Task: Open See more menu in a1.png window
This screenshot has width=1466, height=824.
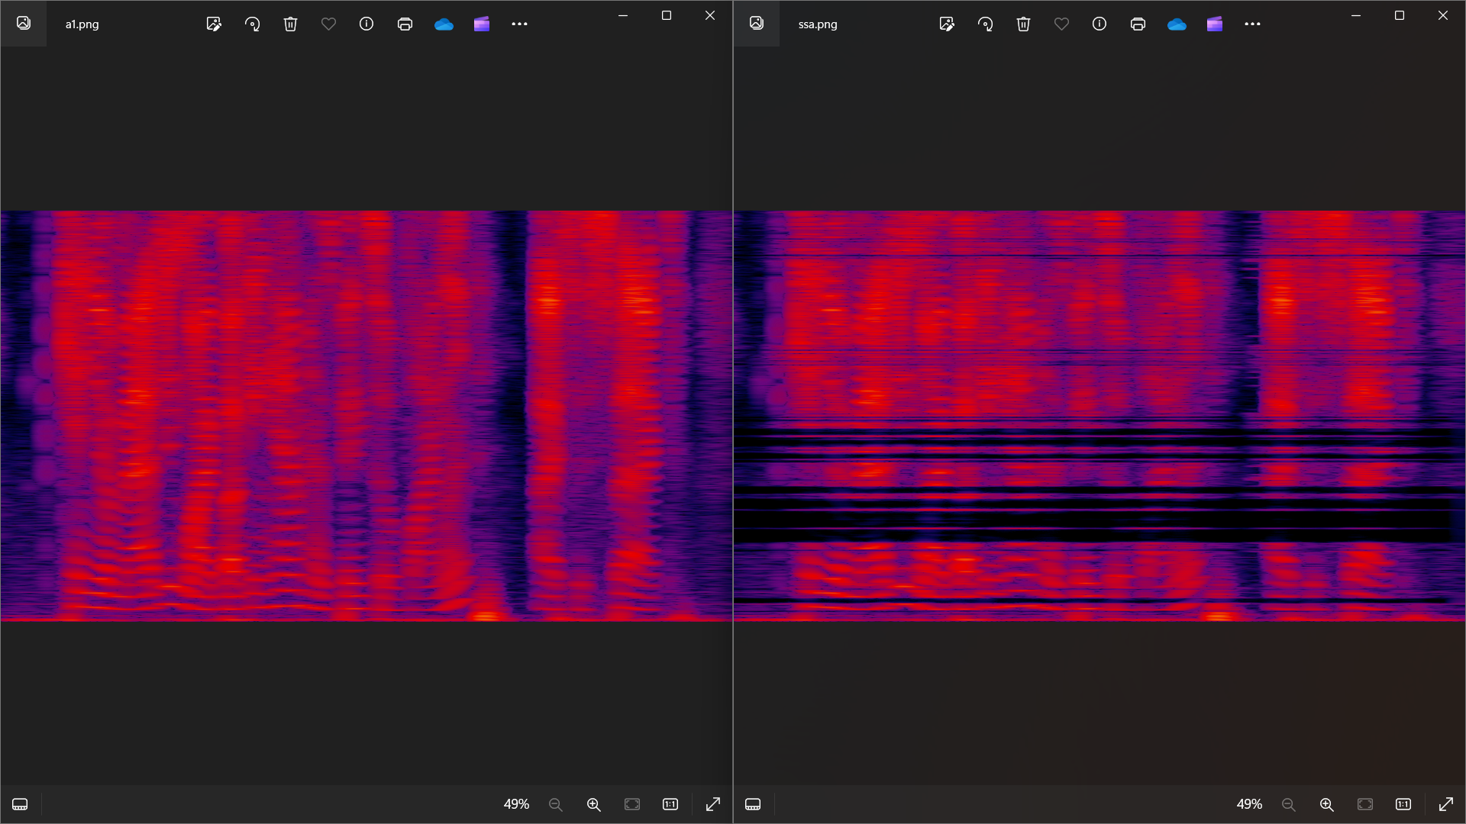Action: pos(519,24)
